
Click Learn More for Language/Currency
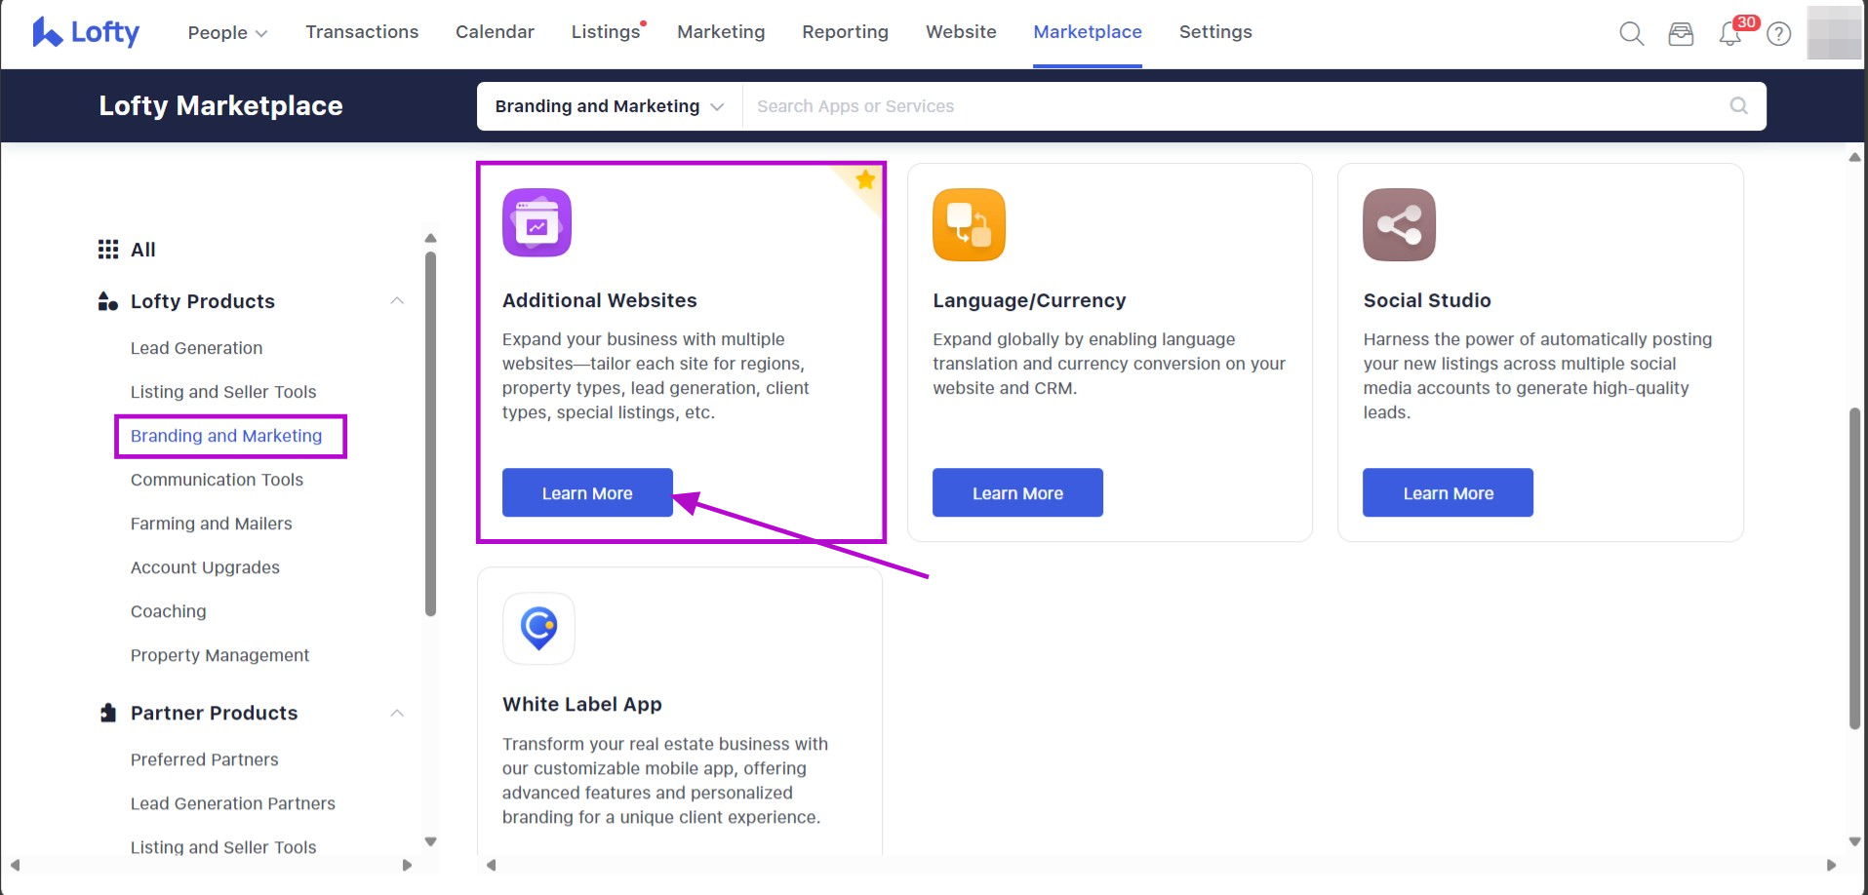[x=1017, y=492]
